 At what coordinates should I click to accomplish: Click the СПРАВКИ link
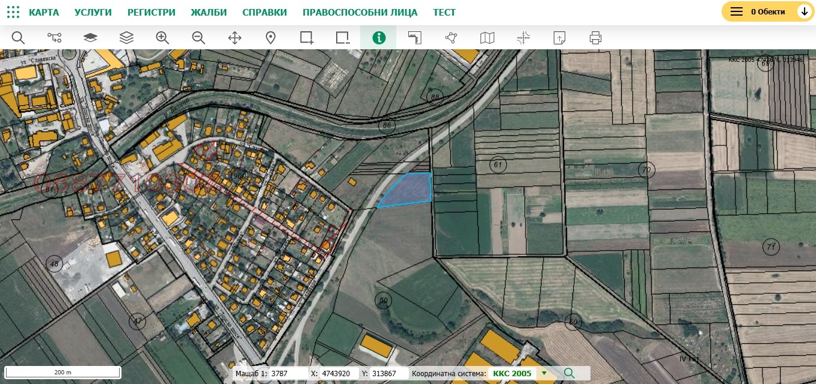coord(265,12)
